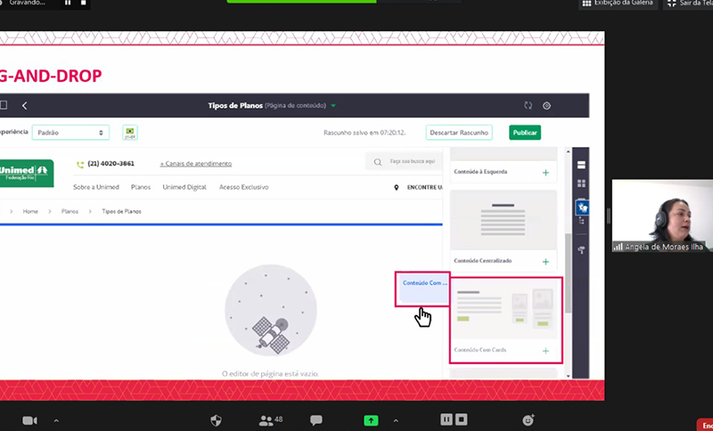Click the back arrow in editor header
Viewport: 713px width, 431px height.
click(x=24, y=105)
